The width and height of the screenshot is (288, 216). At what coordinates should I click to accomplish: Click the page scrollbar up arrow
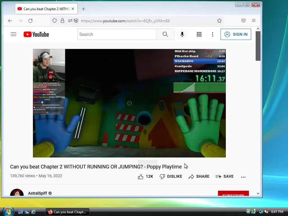click(x=258, y=29)
